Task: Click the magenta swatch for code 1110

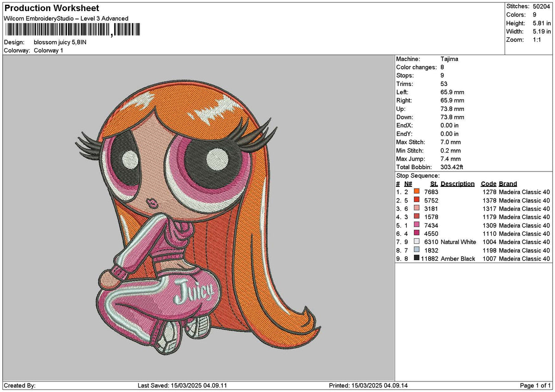Action: 416,233
